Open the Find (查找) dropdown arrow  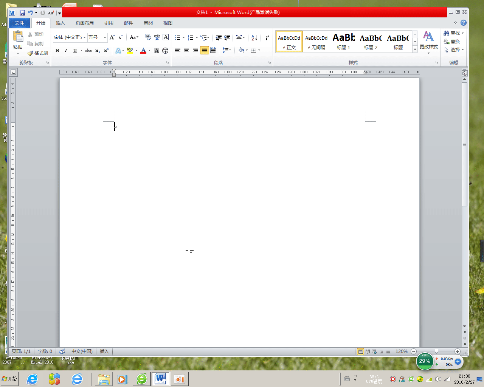coord(462,33)
